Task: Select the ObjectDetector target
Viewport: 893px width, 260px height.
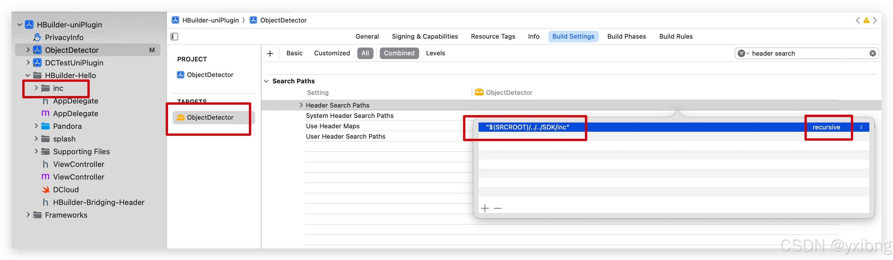Action: (214, 117)
